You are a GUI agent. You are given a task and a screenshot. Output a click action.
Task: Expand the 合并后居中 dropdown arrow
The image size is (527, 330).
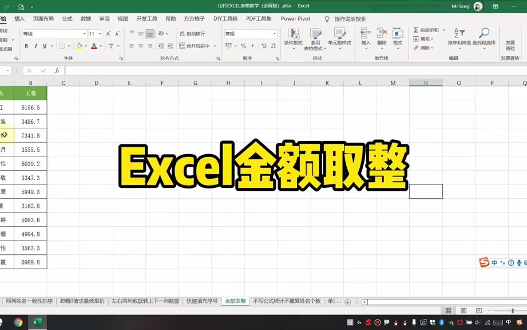click(213, 45)
